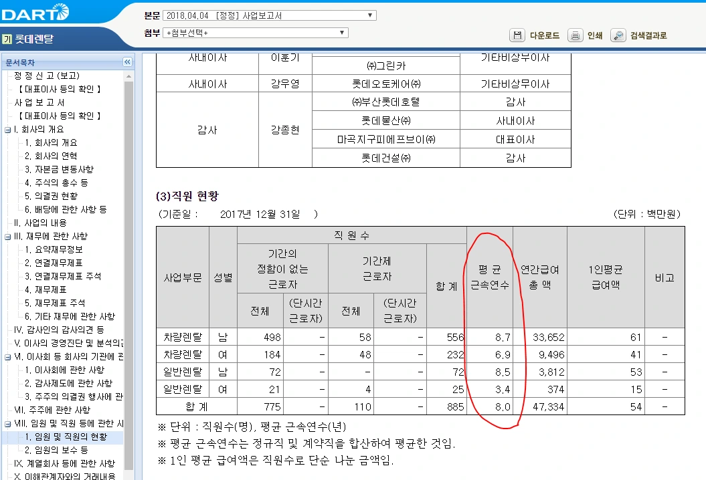
Task: Click the 롯데렌탈 company name
Action: click(34, 39)
